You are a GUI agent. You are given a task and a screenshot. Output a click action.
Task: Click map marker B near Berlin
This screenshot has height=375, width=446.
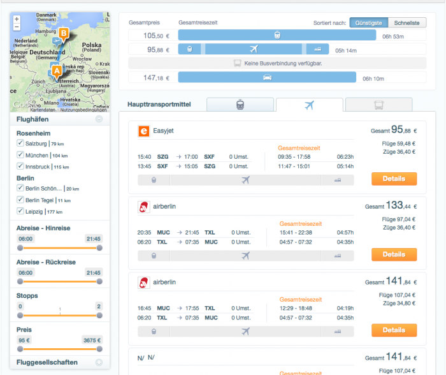coord(63,33)
